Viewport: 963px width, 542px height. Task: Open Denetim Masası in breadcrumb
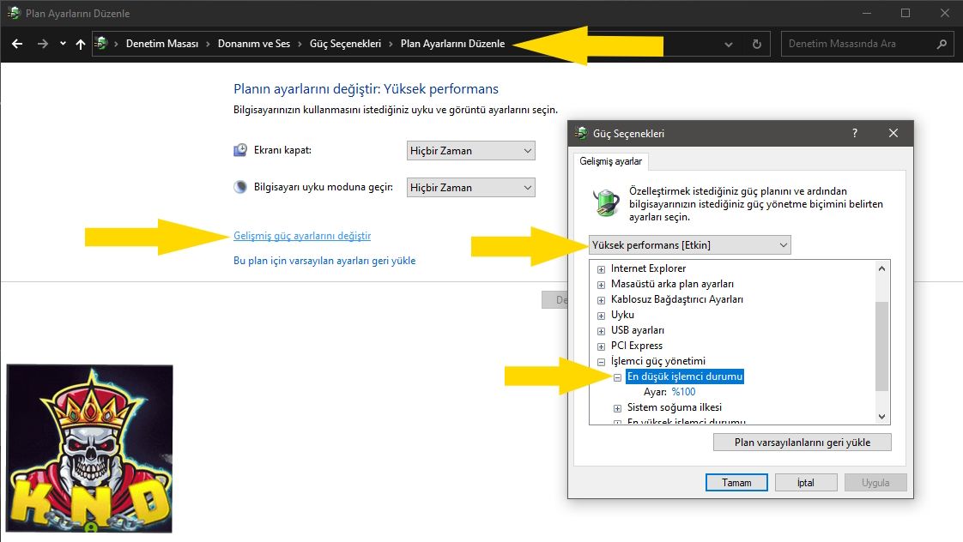point(162,44)
